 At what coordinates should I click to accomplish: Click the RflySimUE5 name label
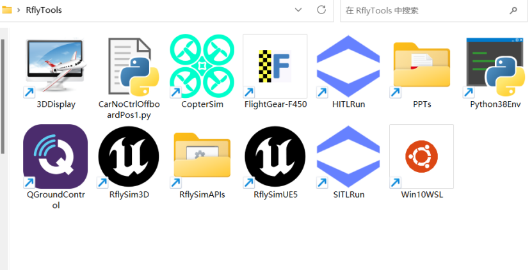click(275, 195)
